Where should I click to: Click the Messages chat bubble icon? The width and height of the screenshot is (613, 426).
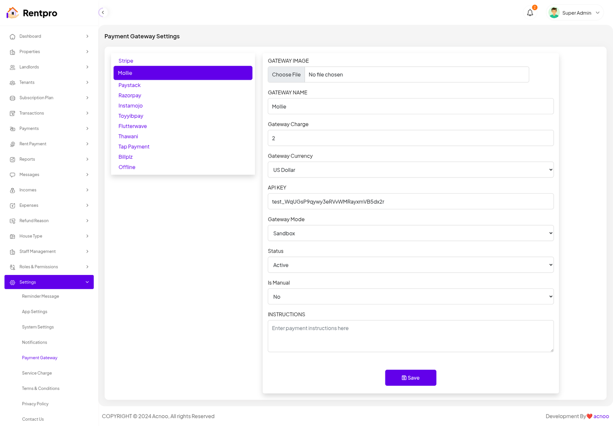13,175
